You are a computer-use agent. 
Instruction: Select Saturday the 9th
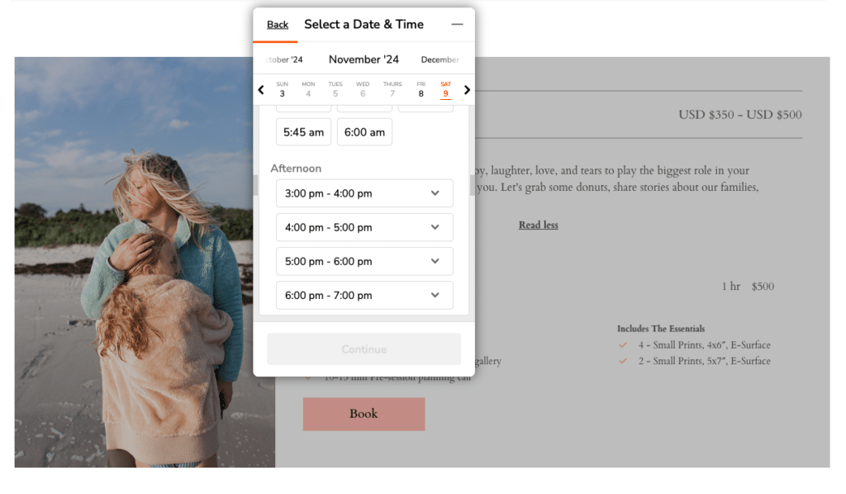pos(445,89)
